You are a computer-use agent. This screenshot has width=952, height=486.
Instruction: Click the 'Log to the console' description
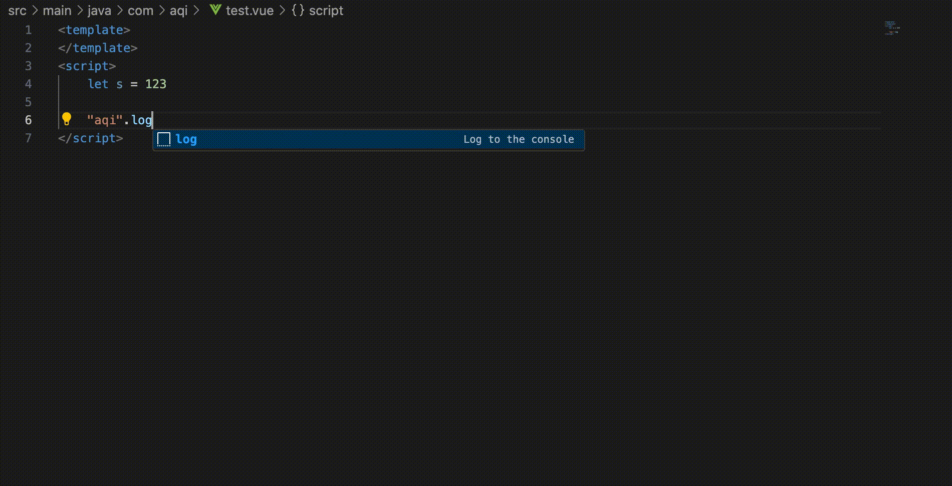coord(519,139)
